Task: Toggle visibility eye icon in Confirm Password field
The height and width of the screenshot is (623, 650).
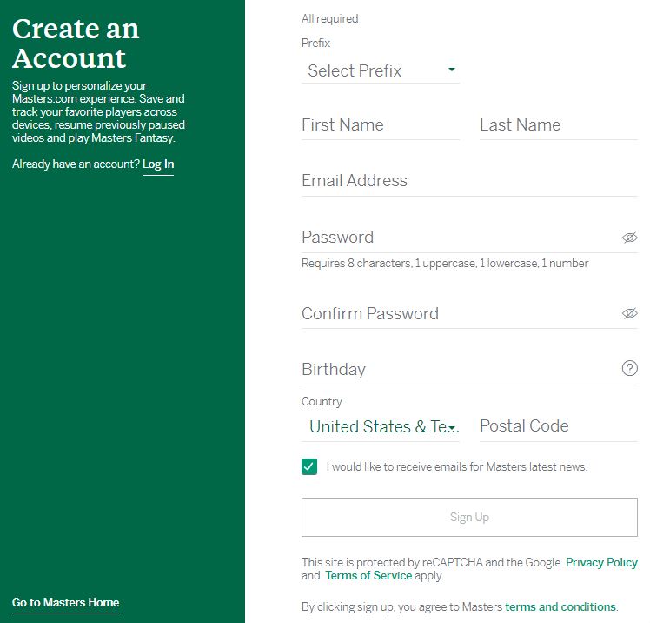Action: pyautogui.click(x=629, y=313)
